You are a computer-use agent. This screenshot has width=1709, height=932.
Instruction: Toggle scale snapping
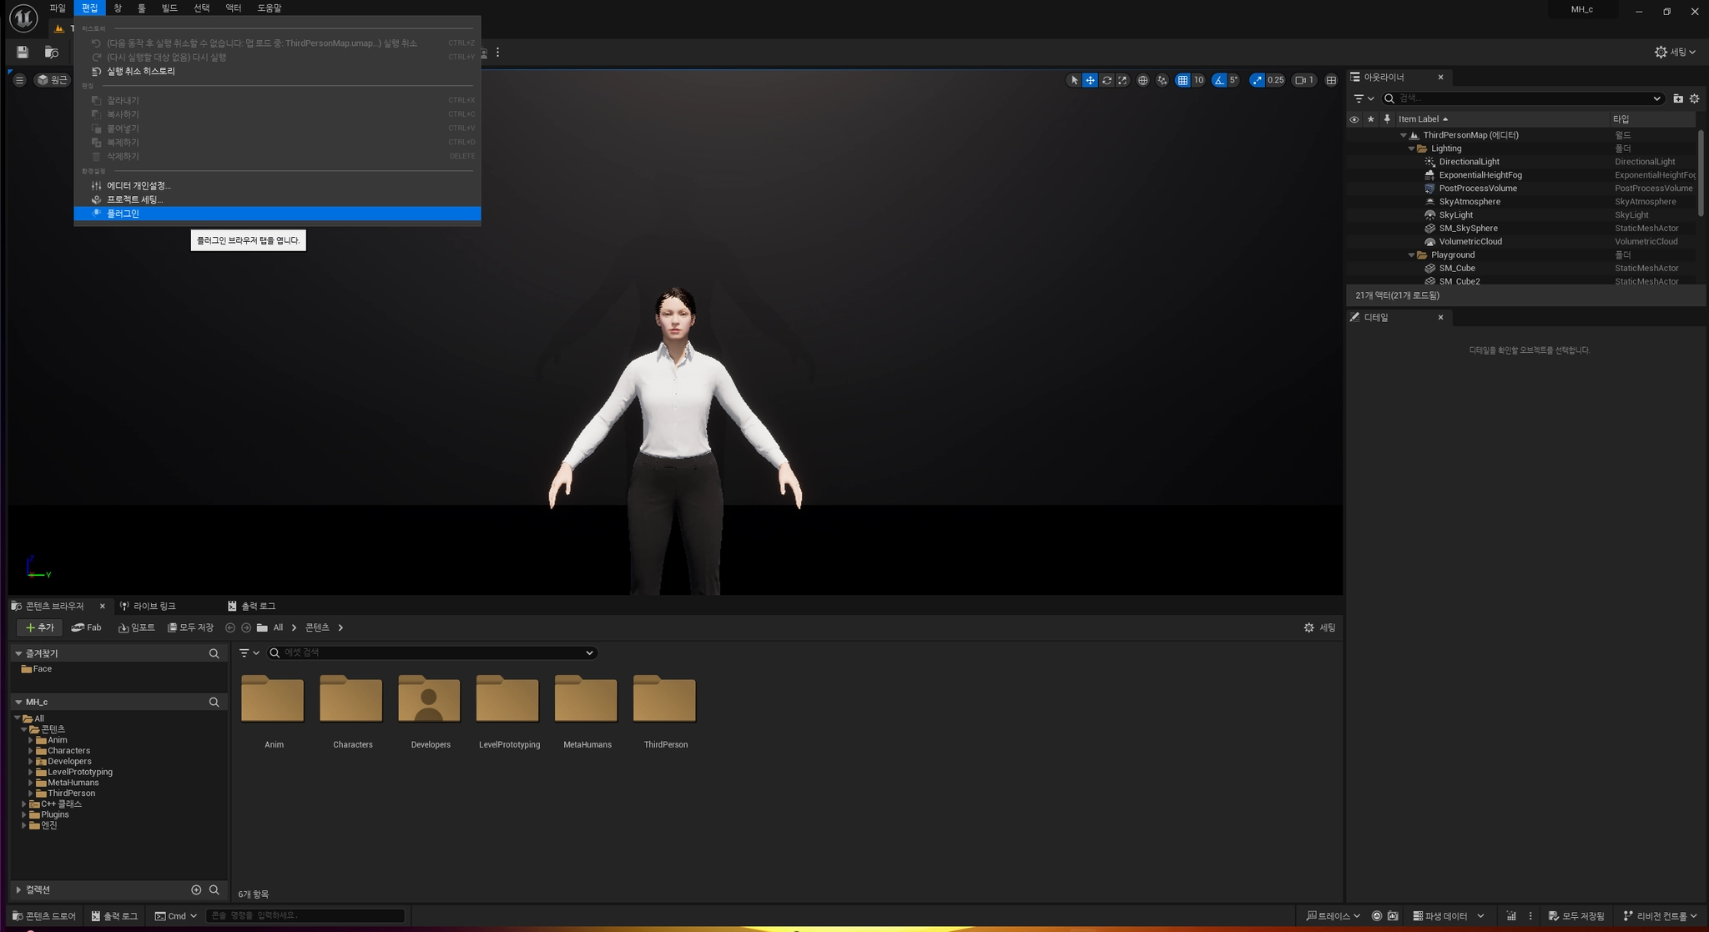1258,80
